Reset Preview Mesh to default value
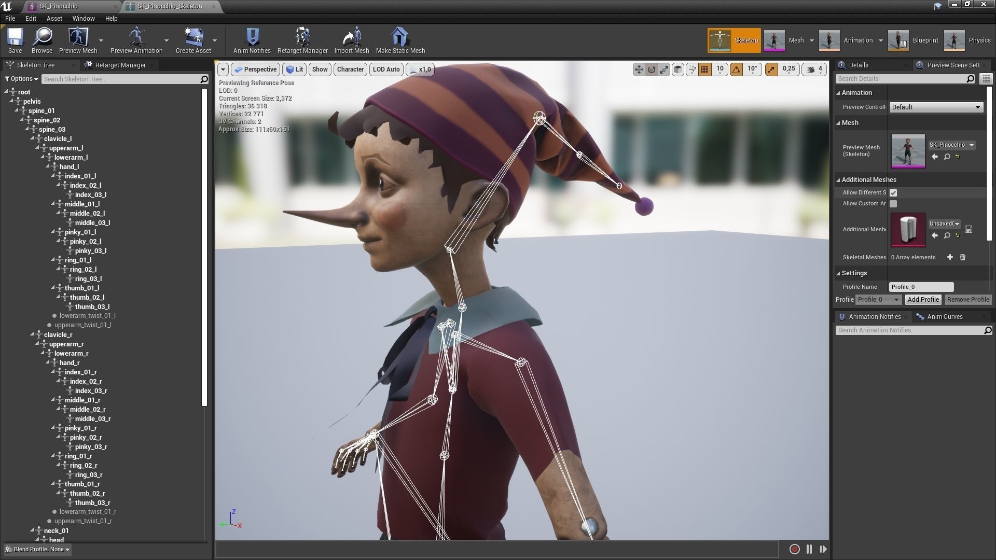The width and height of the screenshot is (996, 560). click(x=958, y=157)
